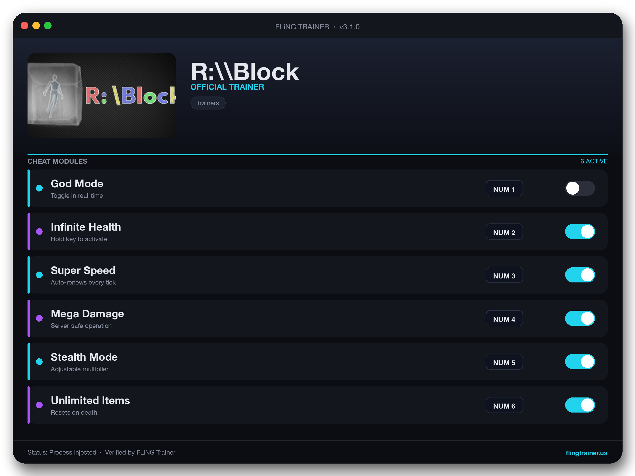
Task: Select the Mega Damage module title
Action: click(87, 314)
